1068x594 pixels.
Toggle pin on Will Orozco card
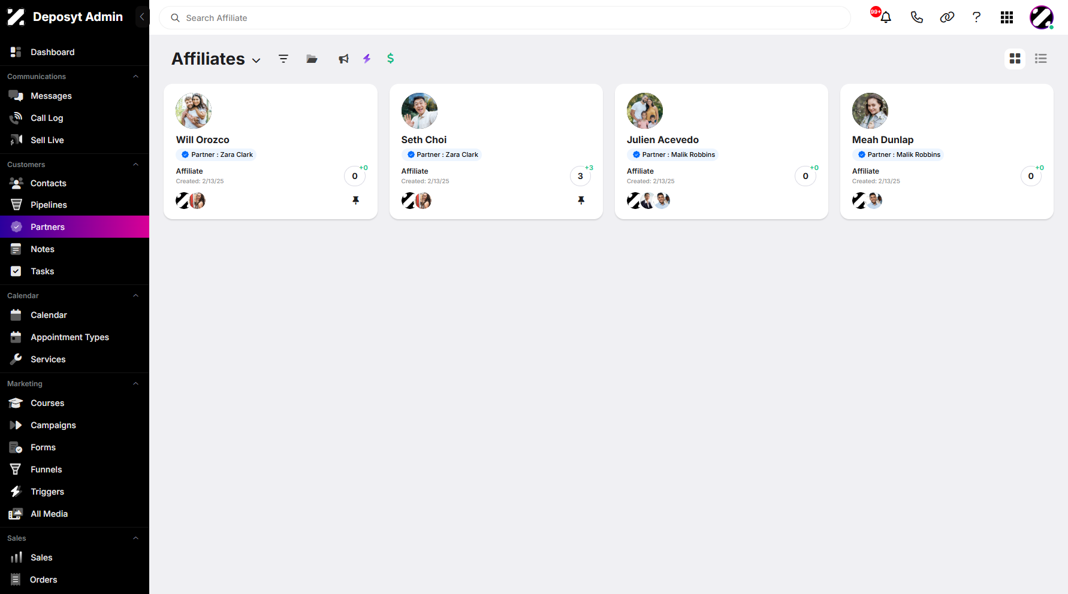pyautogui.click(x=355, y=200)
